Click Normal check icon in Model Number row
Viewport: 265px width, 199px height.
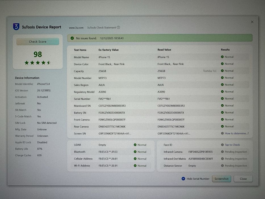pos(222,78)
